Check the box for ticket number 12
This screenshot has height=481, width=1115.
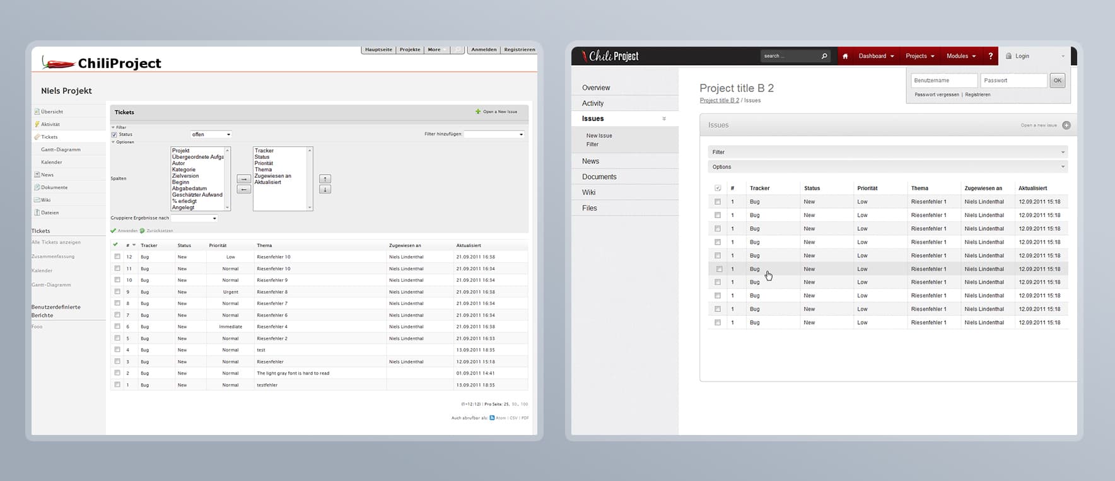pyautogui.click(x=117, y=257)
